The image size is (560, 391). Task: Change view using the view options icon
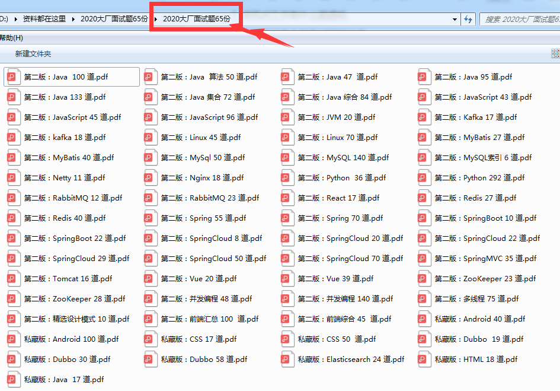pyautogui.click(x=556, y=53)
